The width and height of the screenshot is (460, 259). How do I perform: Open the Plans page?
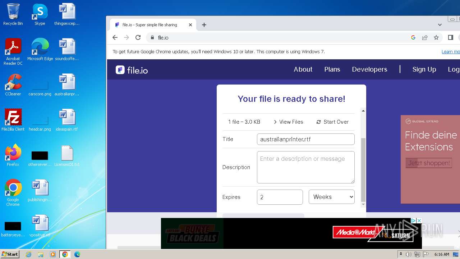[332, 69]
